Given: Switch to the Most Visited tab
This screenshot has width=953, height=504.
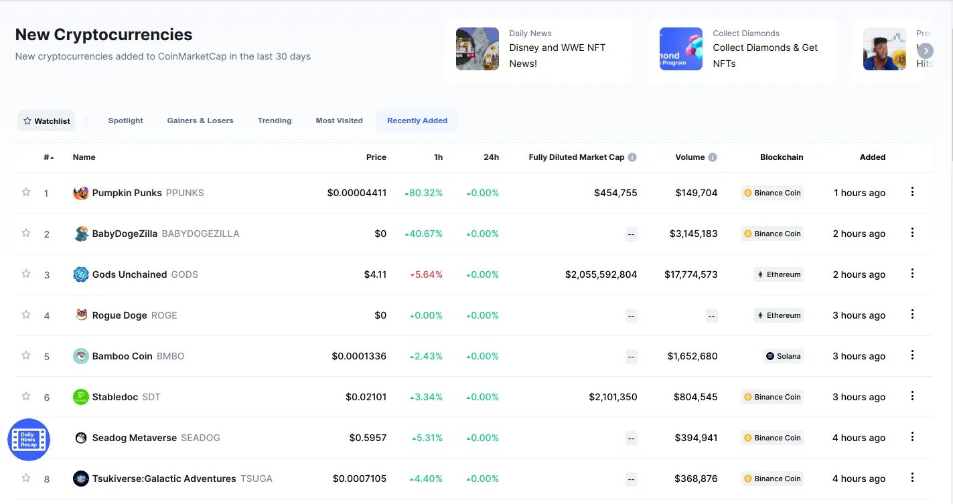Looking at the screenshot, I should 340,120.
